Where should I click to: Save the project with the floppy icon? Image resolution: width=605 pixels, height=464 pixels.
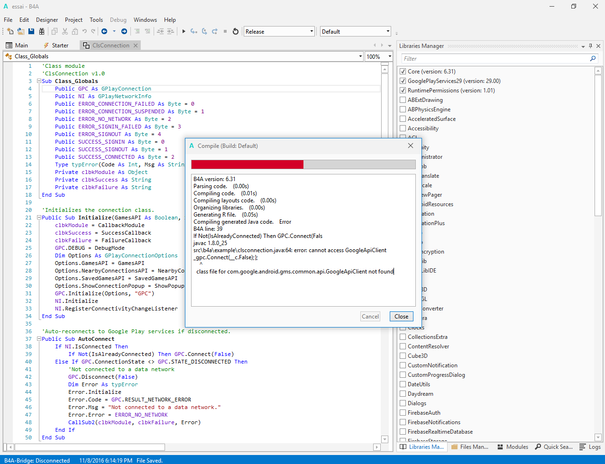coord(31,31)
